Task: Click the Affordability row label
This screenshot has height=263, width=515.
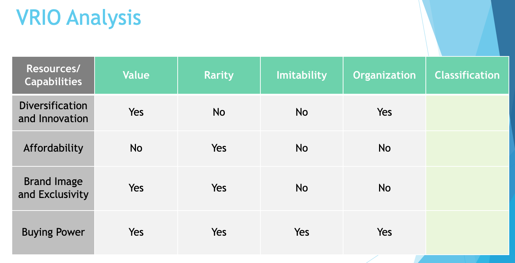Action: [x=53, y=148]
